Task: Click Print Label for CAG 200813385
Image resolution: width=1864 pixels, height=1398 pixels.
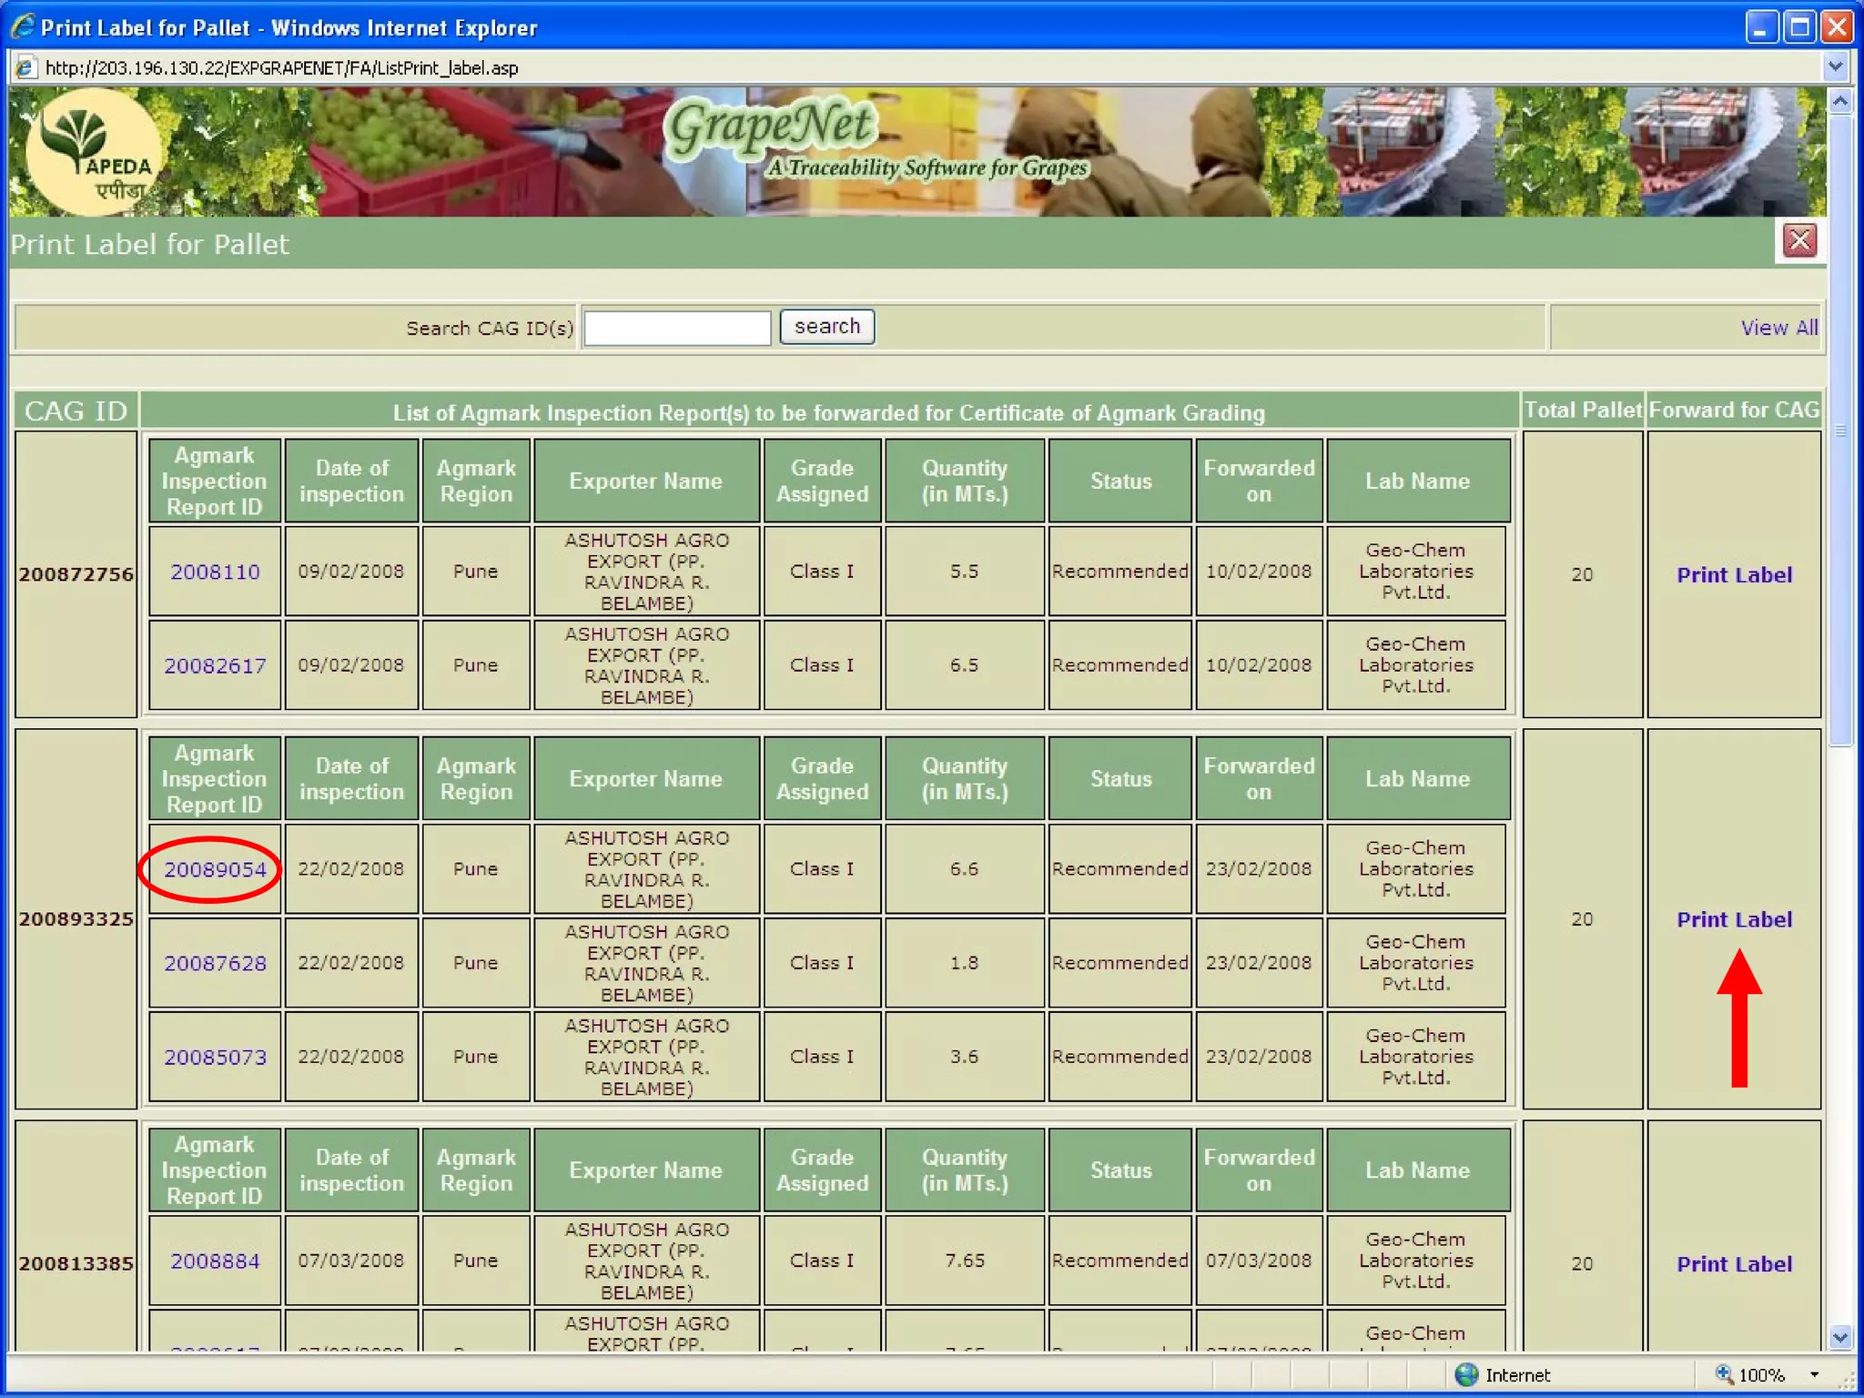Action: [1734, 1264]
